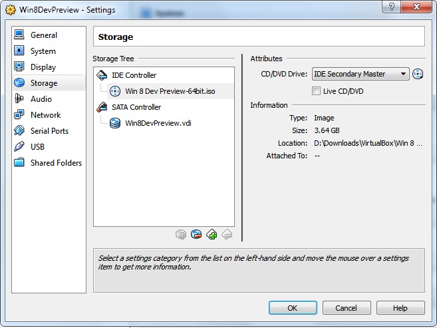The width and height of the screenshot is (437, 328).
Task: Open the Audio settings category
Action: [x=41, y=99]
